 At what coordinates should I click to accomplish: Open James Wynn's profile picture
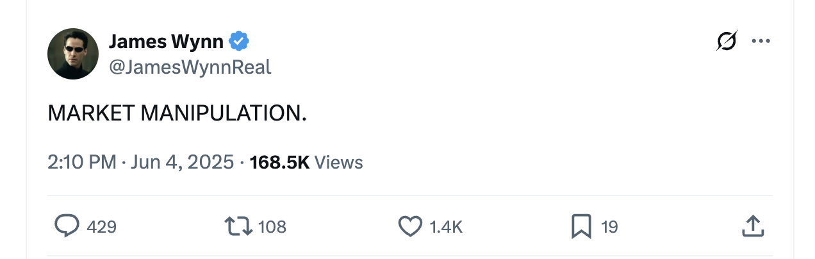click(73, 54)
